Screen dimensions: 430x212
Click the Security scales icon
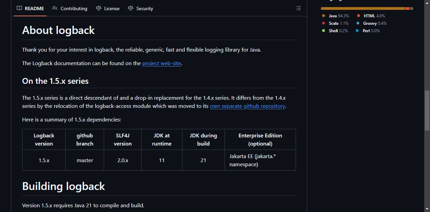pos(131,8)
